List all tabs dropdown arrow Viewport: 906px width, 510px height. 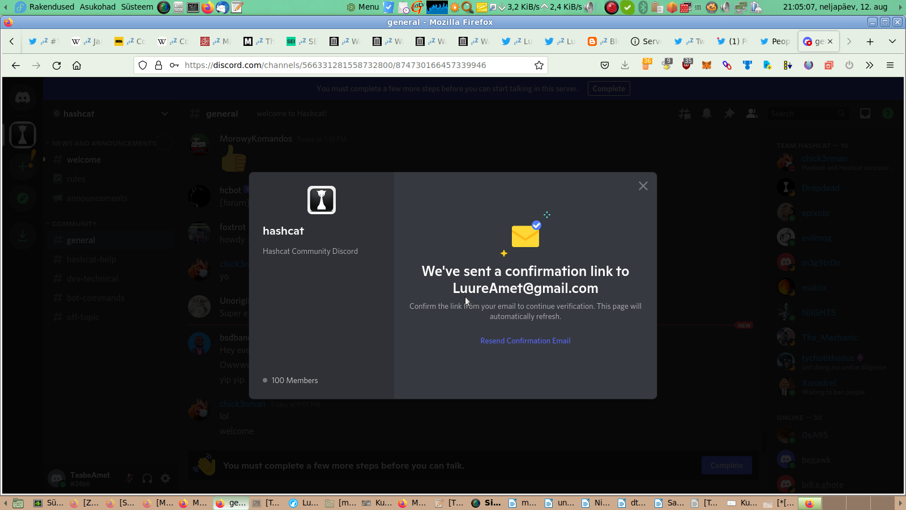(x=892, y=41)
